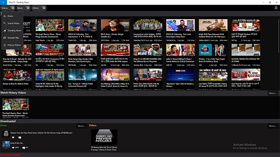Play POCO X2 Unboxing First Impressions thumbnail

pyautogui.click(x=82, y=25)
